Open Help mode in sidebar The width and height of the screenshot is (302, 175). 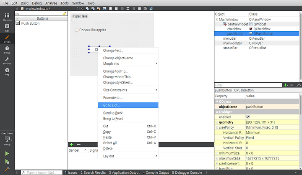(7, 71)
